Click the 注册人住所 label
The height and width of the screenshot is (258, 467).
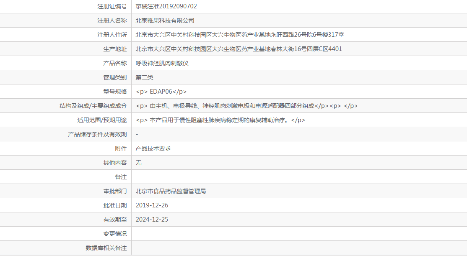point(112,35)
